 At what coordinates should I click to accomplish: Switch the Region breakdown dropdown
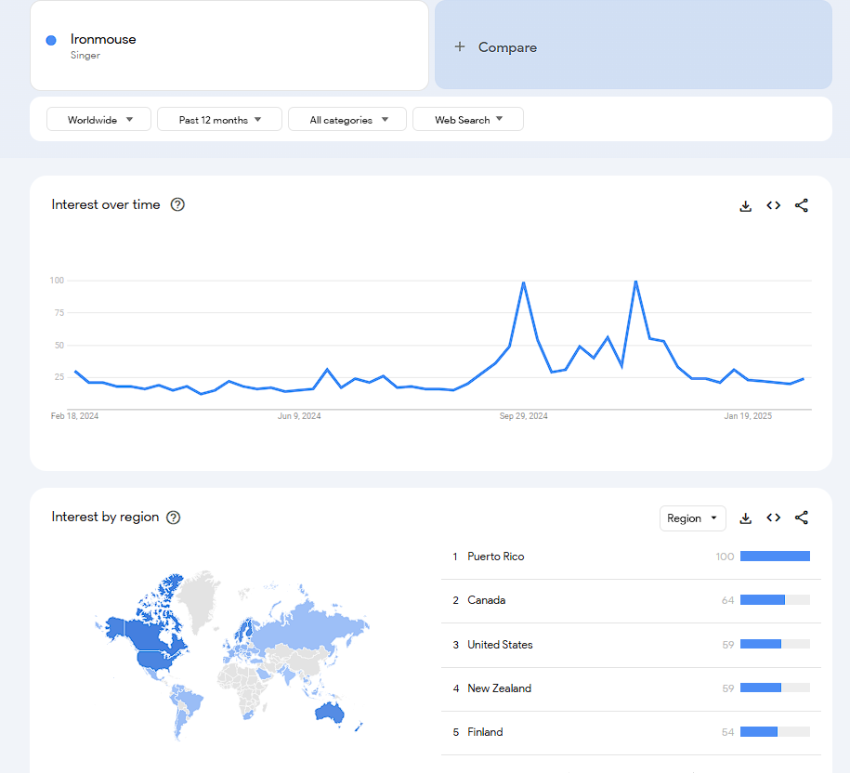coord(692,518)
